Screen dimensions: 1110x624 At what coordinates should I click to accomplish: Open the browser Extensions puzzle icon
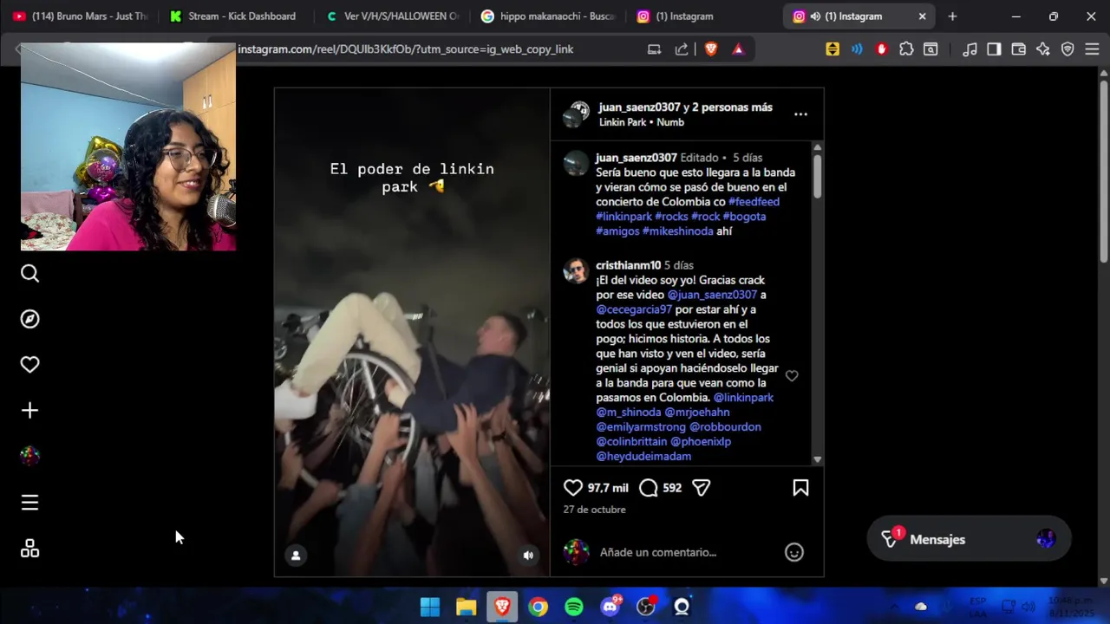(906, 49)
